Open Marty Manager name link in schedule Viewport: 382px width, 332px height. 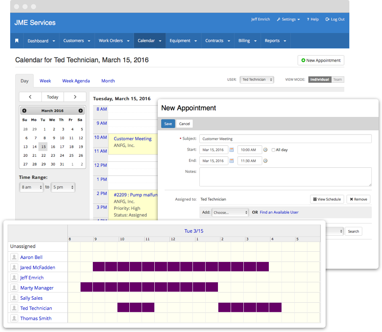point(37,288)
